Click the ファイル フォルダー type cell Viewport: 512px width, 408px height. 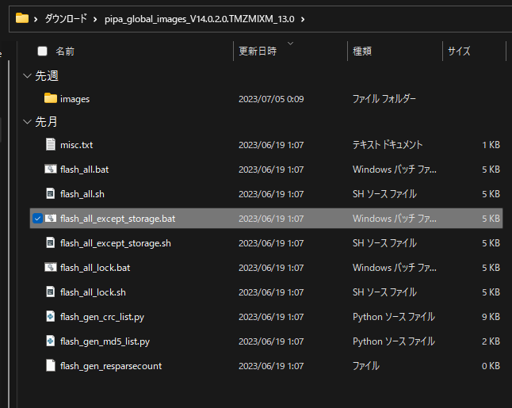click(x=384, y=98)
